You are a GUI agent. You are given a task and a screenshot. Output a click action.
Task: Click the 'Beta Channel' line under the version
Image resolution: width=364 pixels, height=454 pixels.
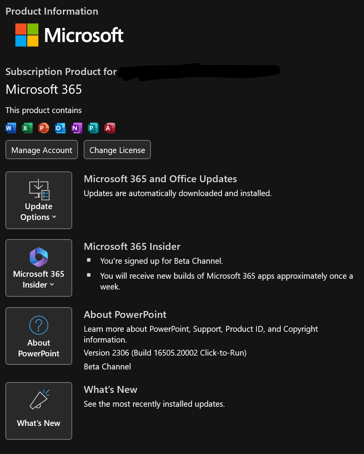click(107, 367)
